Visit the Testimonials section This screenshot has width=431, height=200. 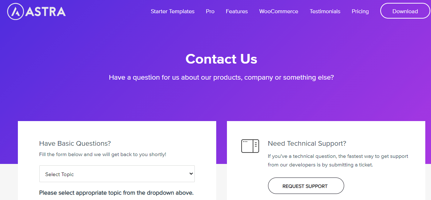(325, 11)
